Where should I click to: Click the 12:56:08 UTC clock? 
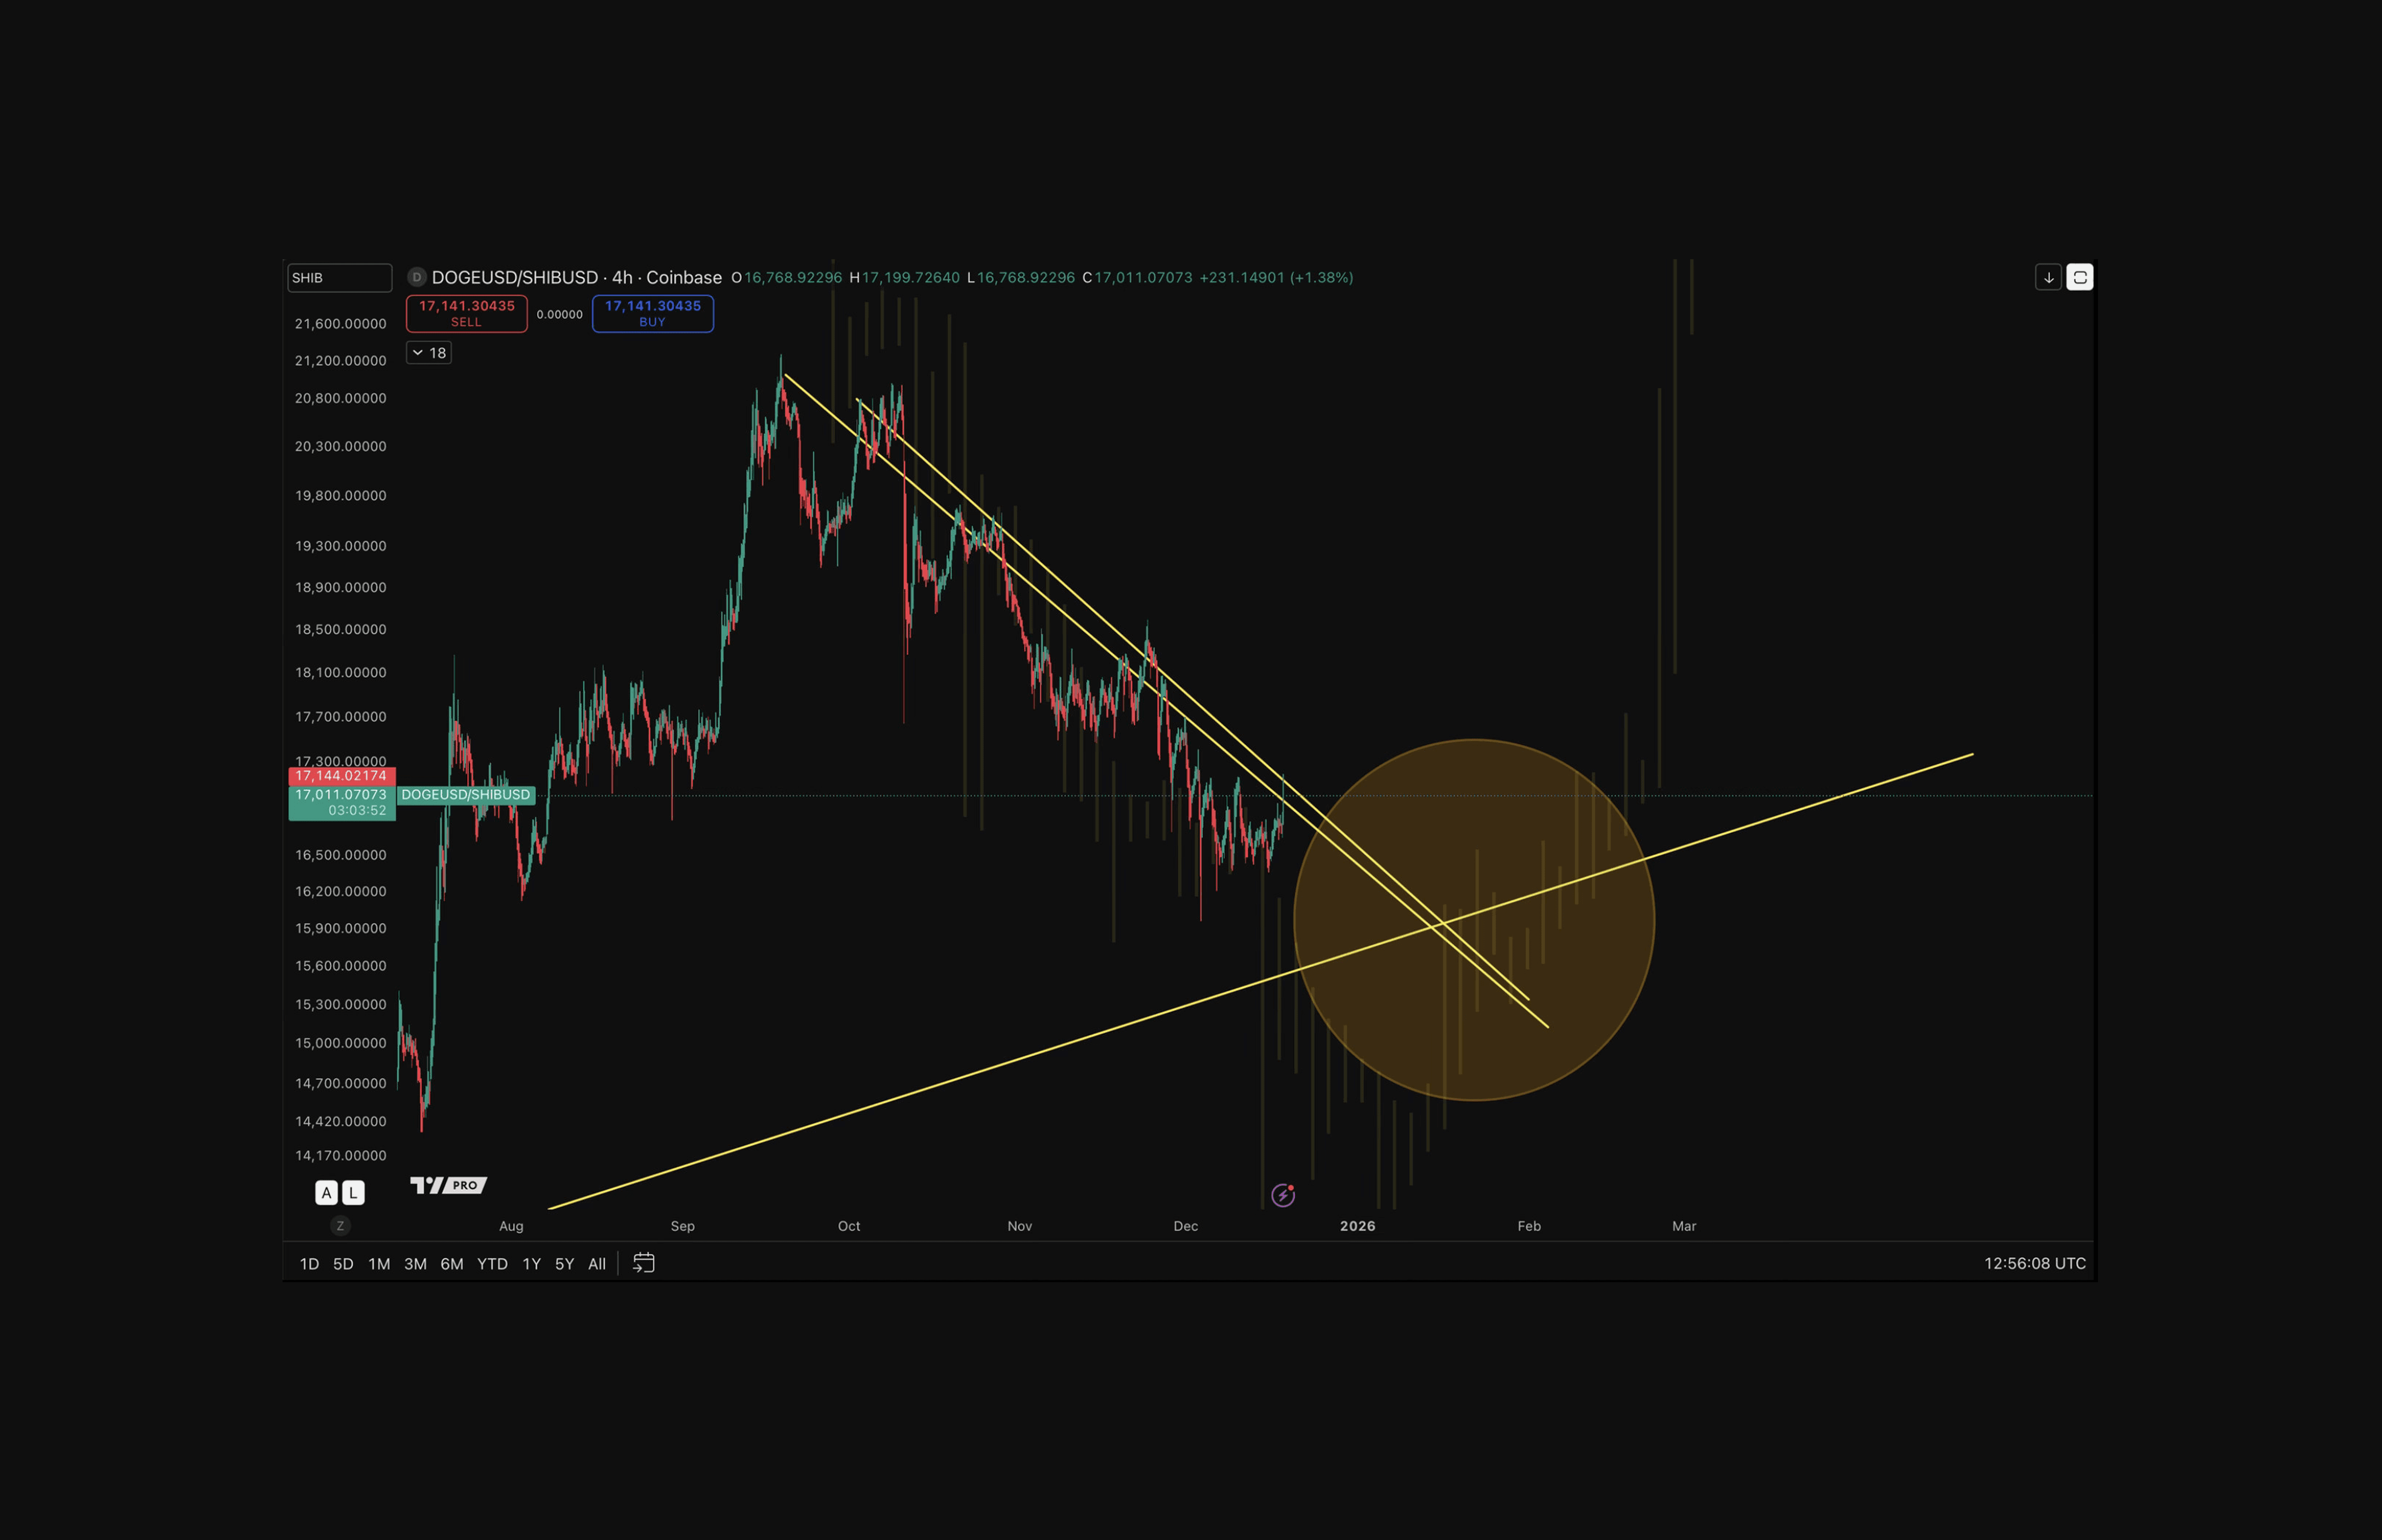click(x=2034, y=1263)
